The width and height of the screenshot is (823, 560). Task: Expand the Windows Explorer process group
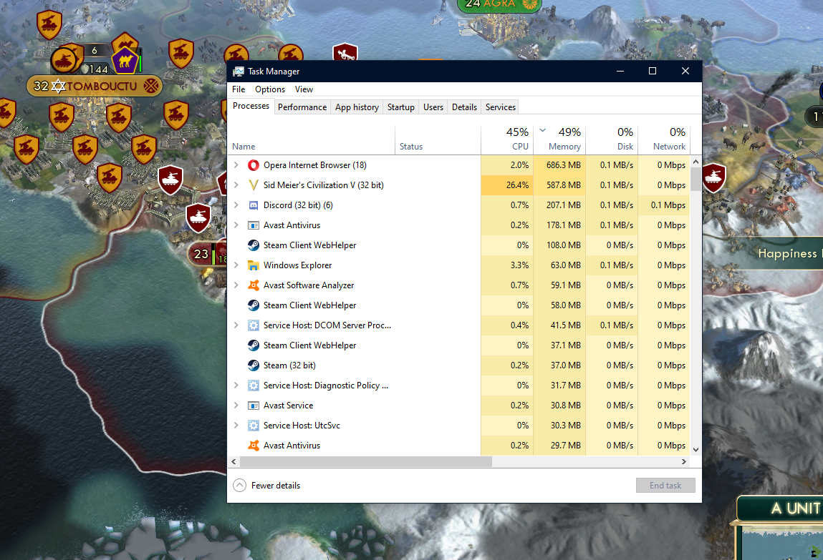tap(236, 265)
